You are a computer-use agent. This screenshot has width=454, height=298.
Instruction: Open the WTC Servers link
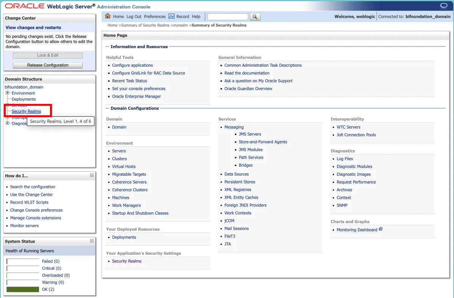coord(348,127)
